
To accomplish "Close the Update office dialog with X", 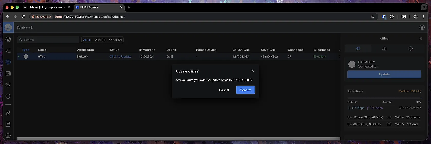I will click(253, 71).
